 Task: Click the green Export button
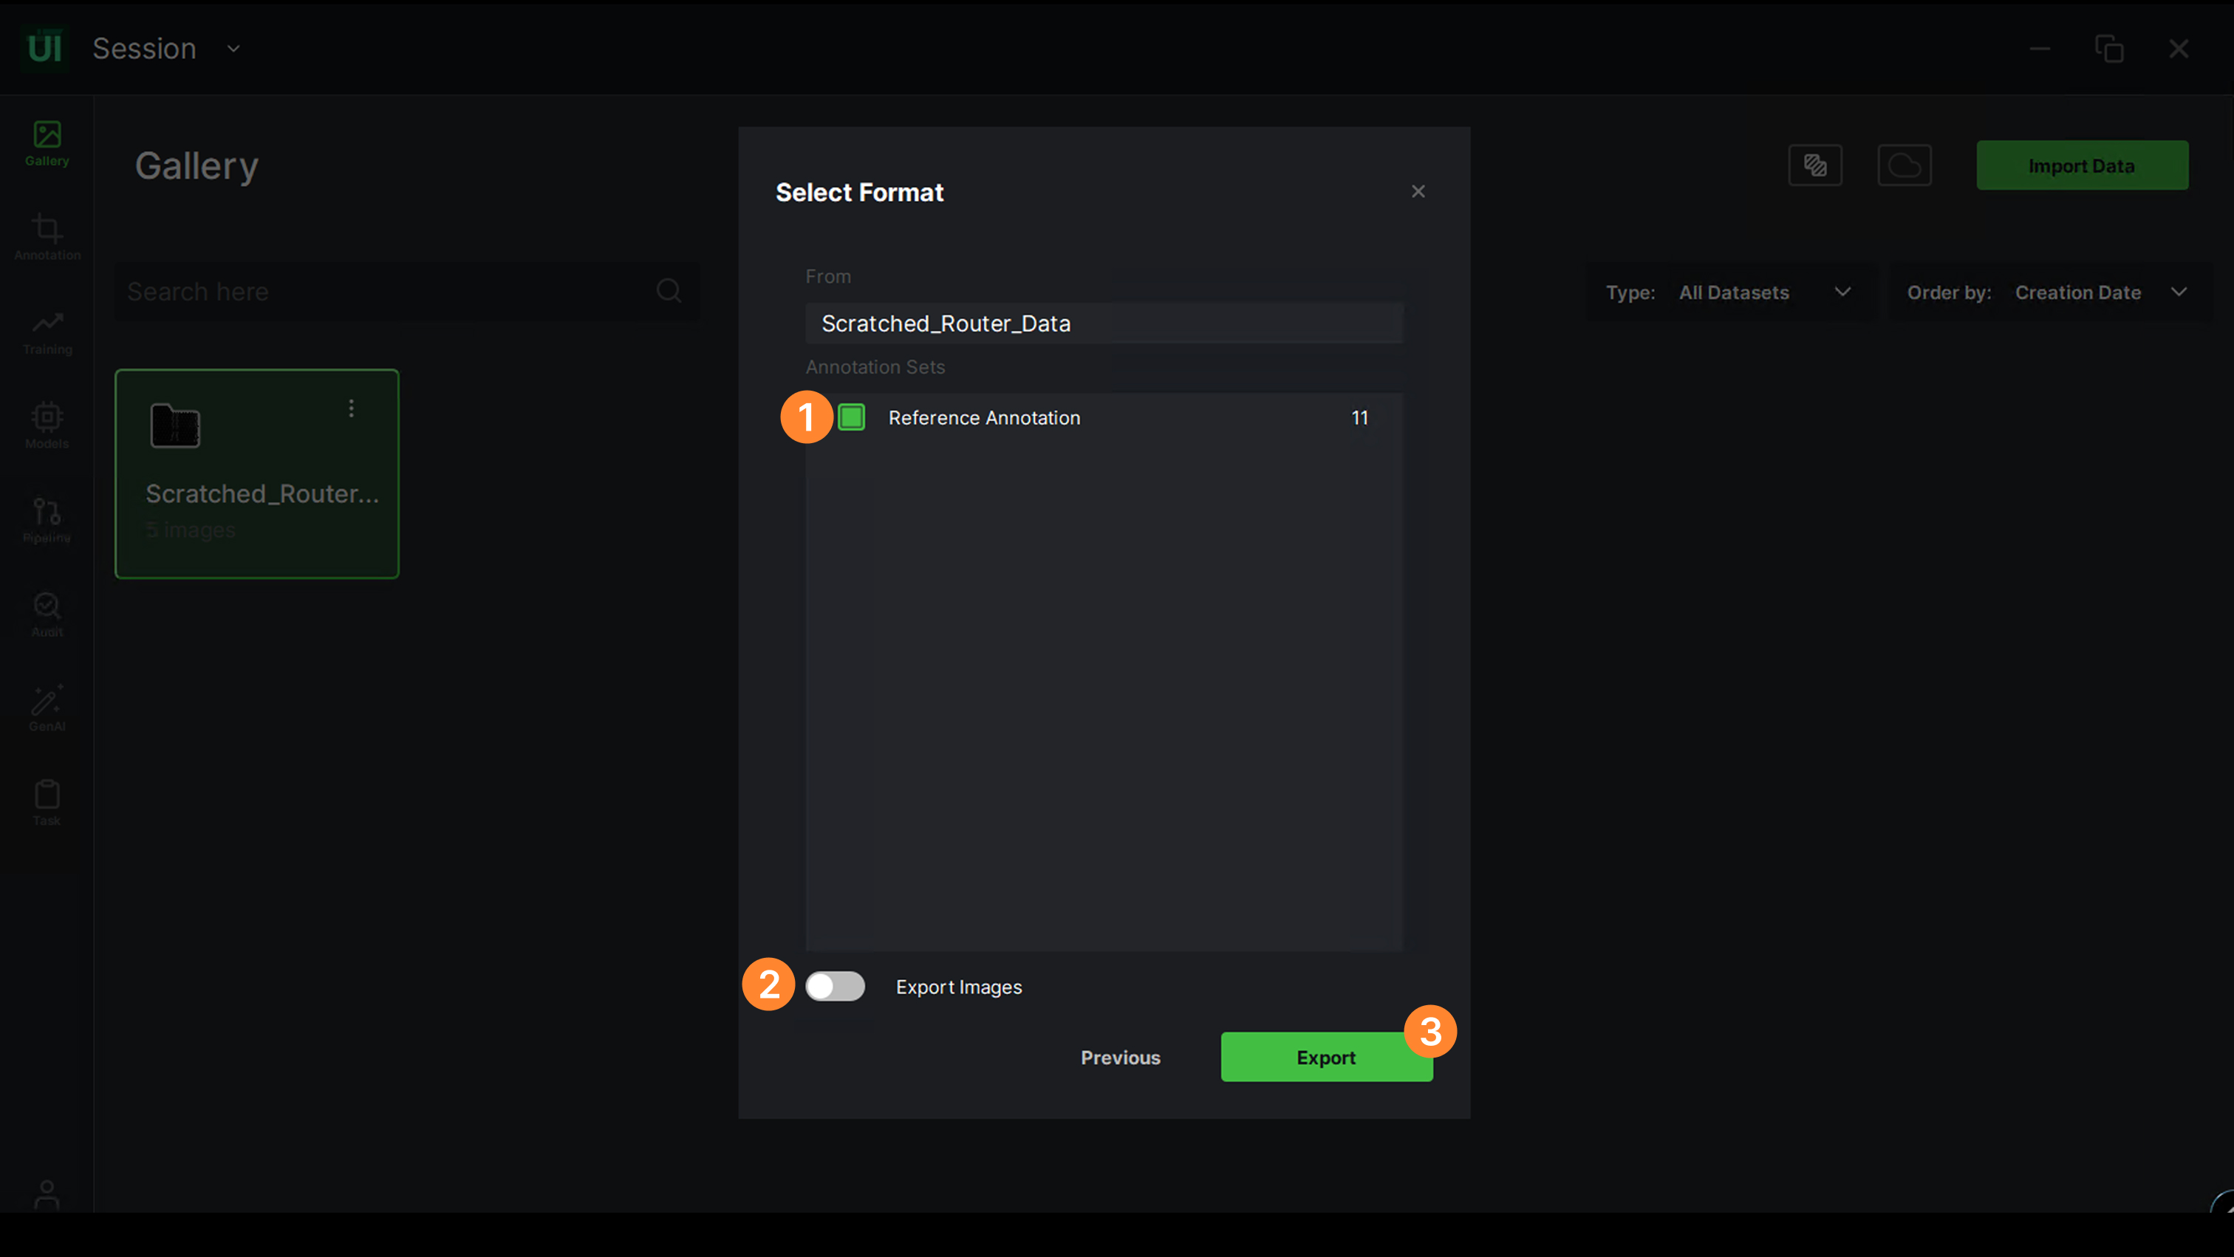(1325, 1058)
